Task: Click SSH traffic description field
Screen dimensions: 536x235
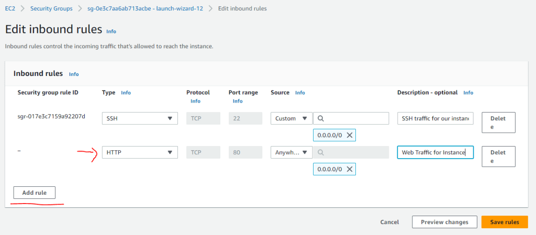Action: pos(435,118)
